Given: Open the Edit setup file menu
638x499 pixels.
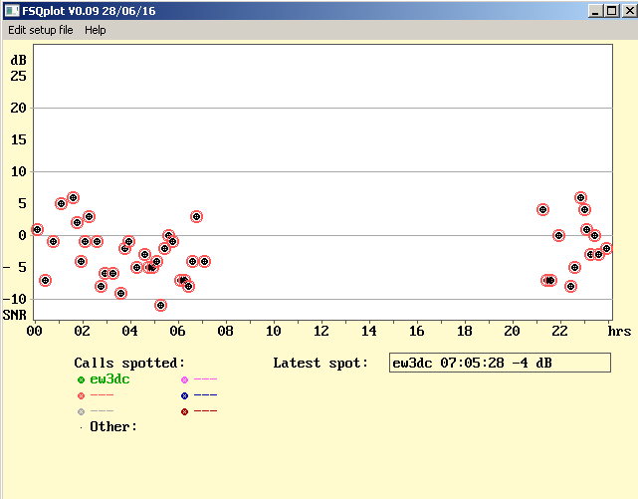Looking at the screenshot, I should click(40, 30).
